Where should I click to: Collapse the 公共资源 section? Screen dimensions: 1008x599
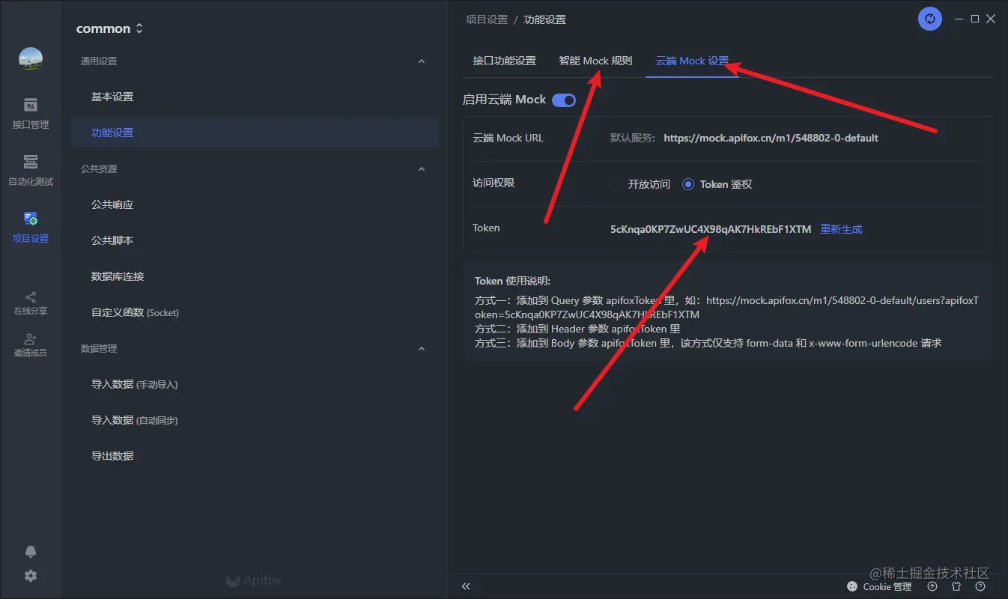[422, 169]
